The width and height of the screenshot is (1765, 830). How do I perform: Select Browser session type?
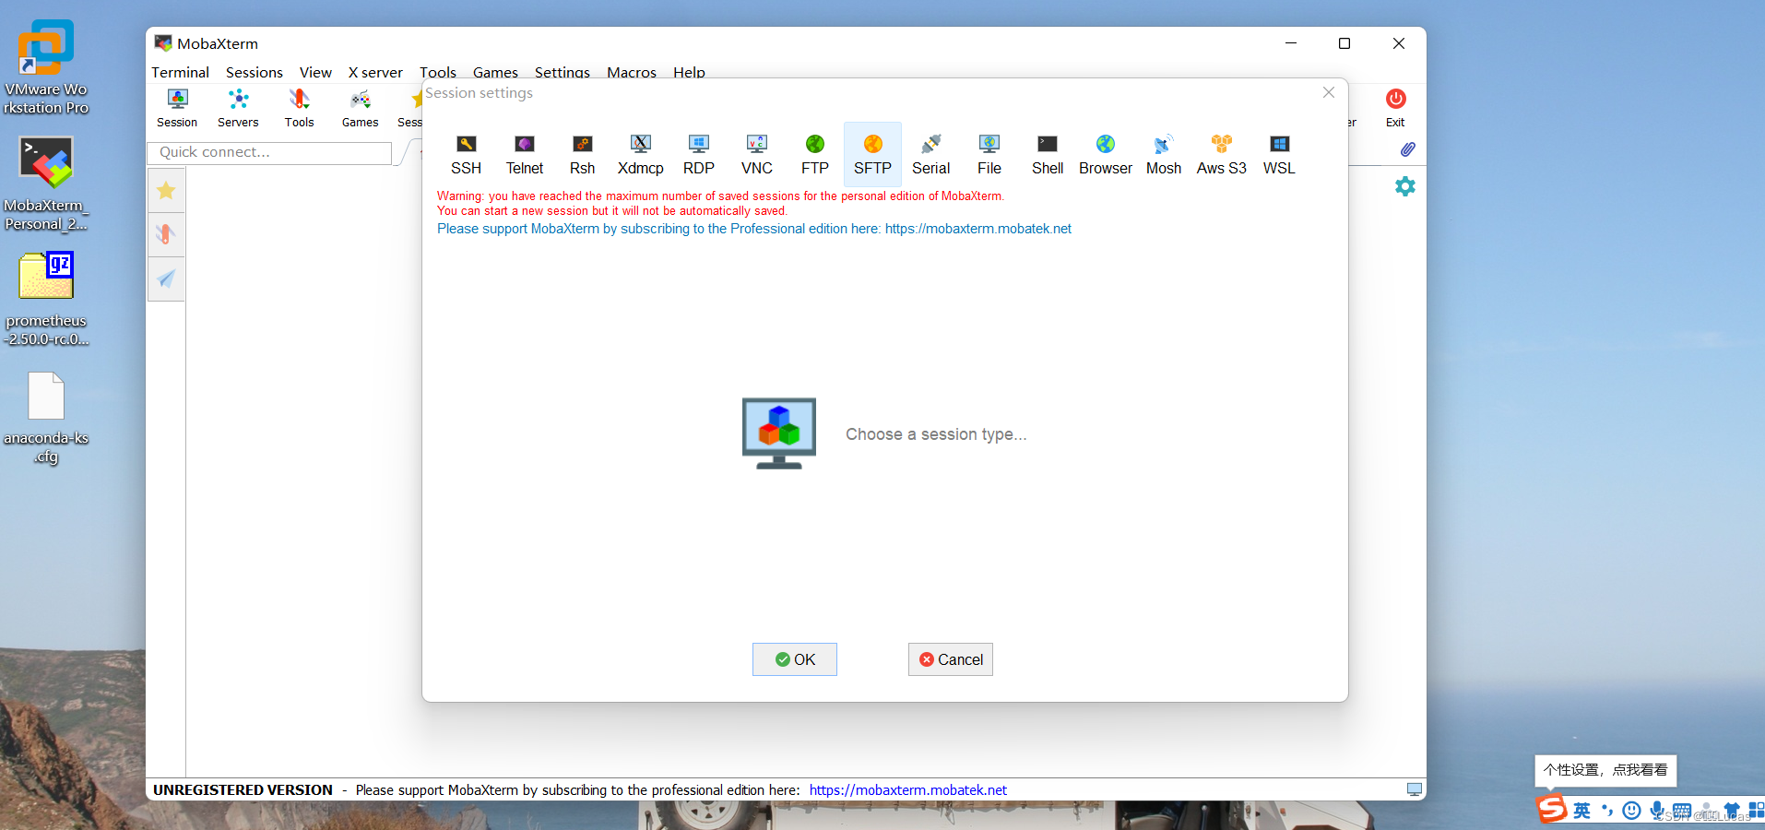(x=1106, y=154)
